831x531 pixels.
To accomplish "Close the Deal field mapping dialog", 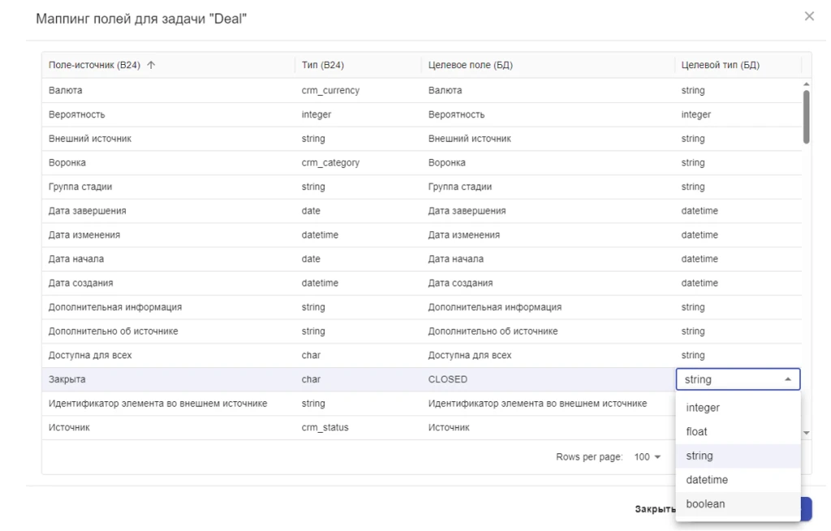I will (808, 16).
